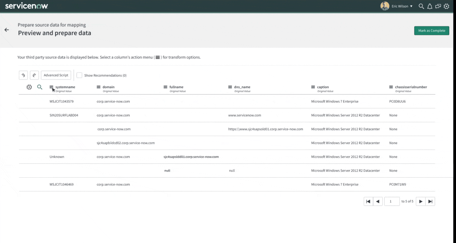
Task: Open system settings gear in header
Action: 446,6
